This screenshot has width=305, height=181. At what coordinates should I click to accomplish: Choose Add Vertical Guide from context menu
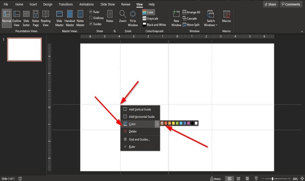[x=140, y=109]
